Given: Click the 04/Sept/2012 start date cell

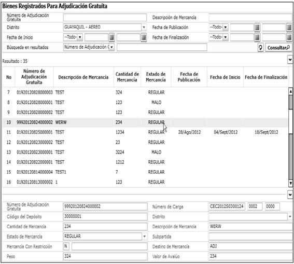Looking at the screenshot, I should click(x=226, y=132).
